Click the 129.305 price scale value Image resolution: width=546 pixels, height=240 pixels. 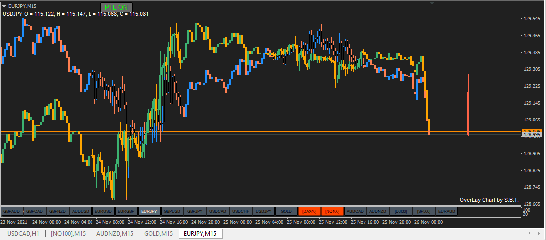[x=532, y=69]
